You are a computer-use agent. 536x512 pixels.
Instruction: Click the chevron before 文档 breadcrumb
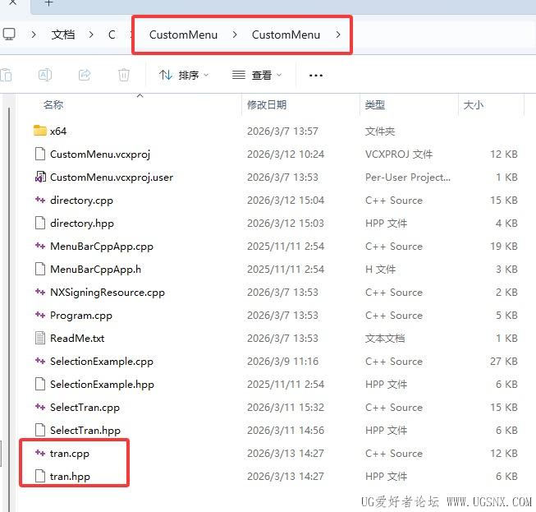click(34, 35)
